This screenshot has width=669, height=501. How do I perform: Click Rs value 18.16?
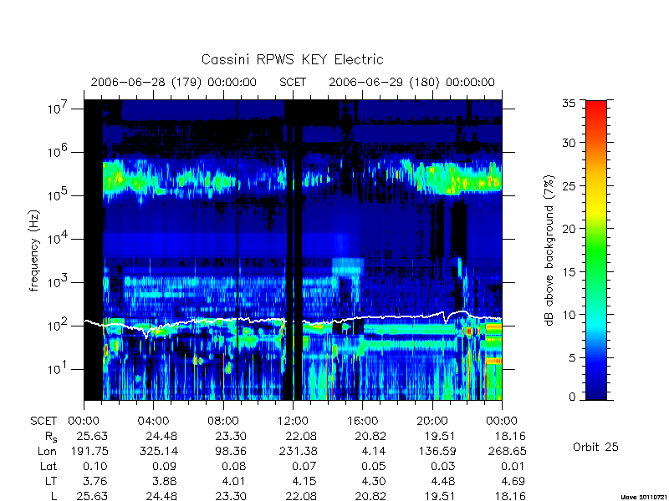click(510, 436)
